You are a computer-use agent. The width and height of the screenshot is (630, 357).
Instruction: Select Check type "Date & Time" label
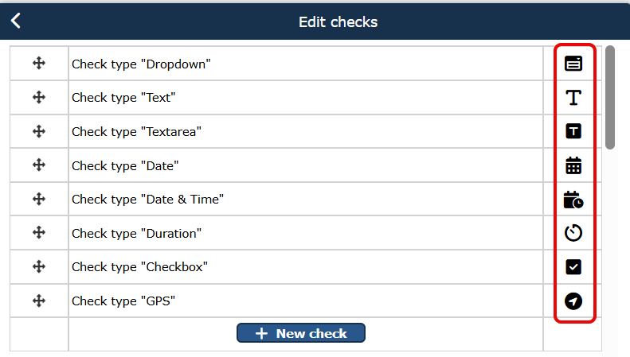coord(147,200)
